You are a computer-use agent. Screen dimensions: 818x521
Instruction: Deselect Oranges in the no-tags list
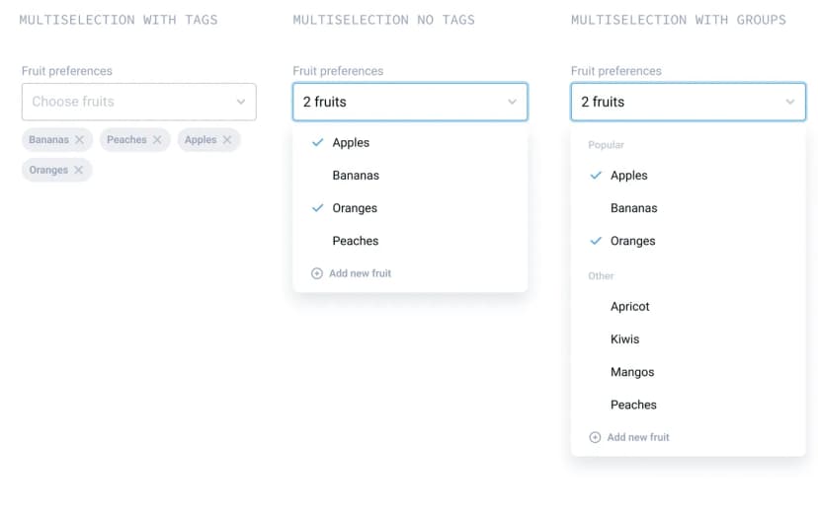[410, 208]
